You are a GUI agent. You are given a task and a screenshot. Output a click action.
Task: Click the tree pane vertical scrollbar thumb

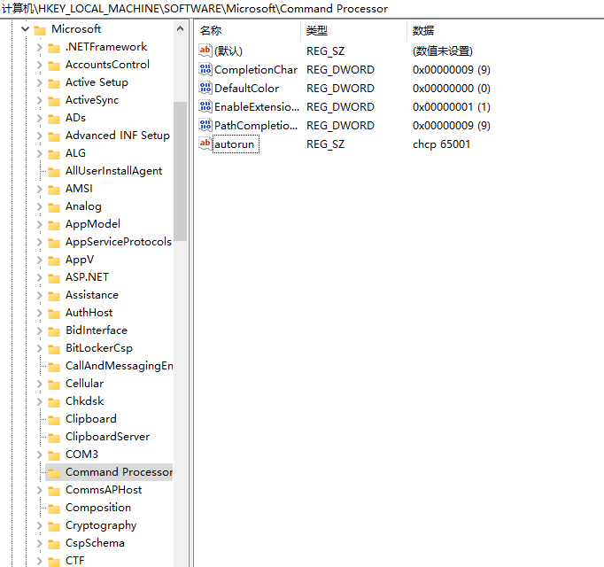click(x=180, y=171)
